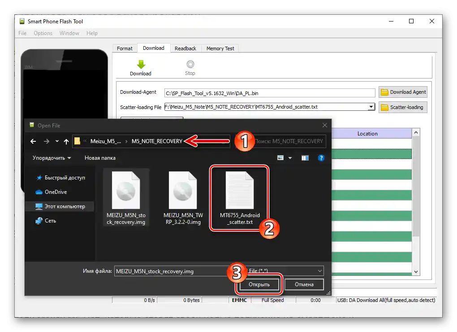This screenshot has width=457, height=332.
Task: Click the Stop icon next to Download
Action: pos(190,64)
